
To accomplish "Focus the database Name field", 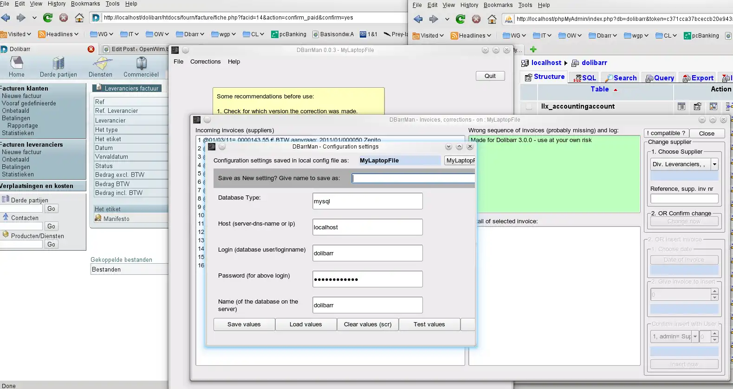I will 368,305.
